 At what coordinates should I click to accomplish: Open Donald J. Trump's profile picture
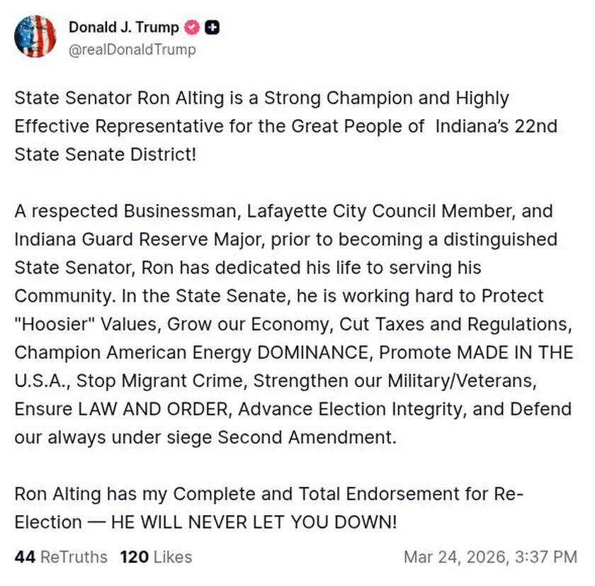35,37
